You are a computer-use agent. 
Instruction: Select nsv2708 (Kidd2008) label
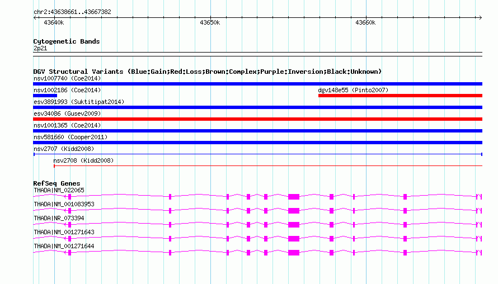pyautogui.click(x=83, y=160)
